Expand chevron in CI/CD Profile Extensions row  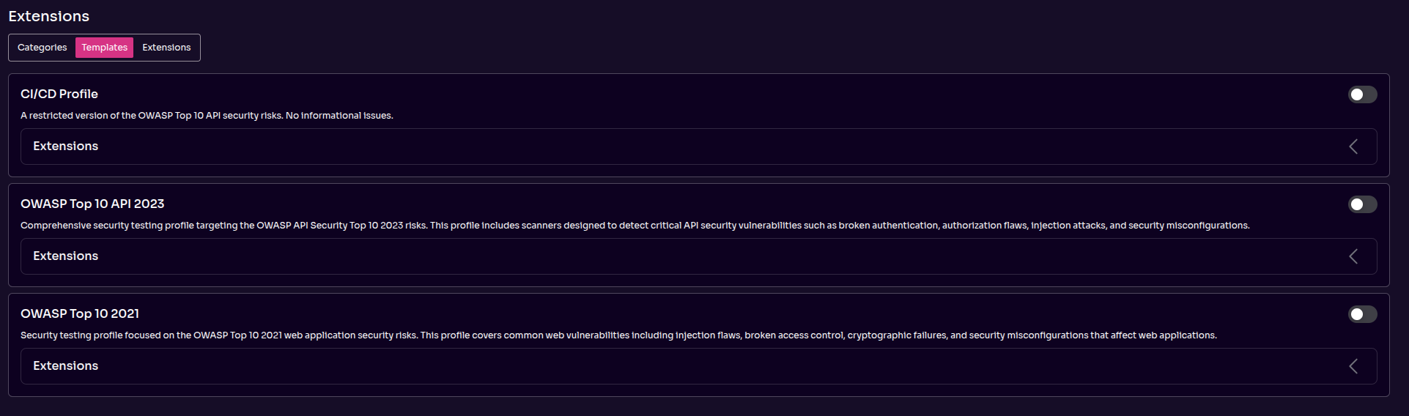(x=1353, y=146)
